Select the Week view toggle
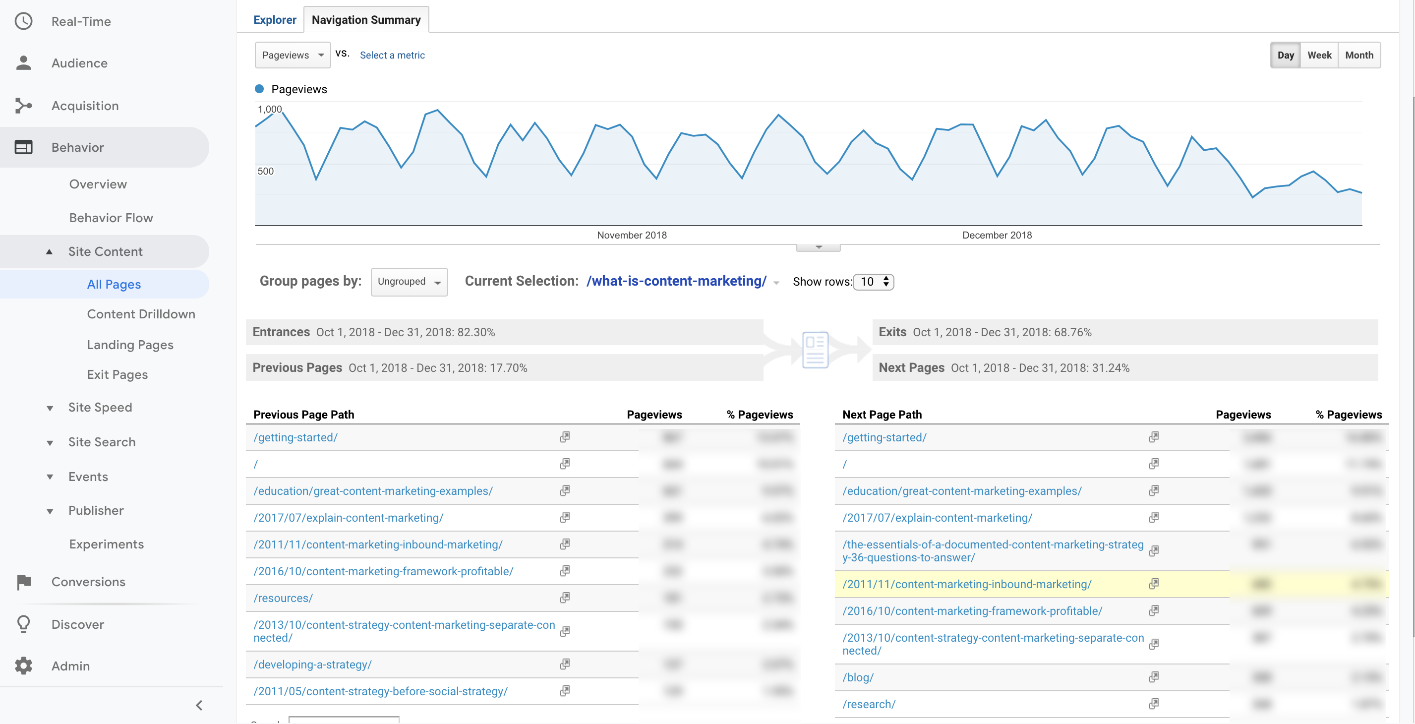 [1320, 55]
